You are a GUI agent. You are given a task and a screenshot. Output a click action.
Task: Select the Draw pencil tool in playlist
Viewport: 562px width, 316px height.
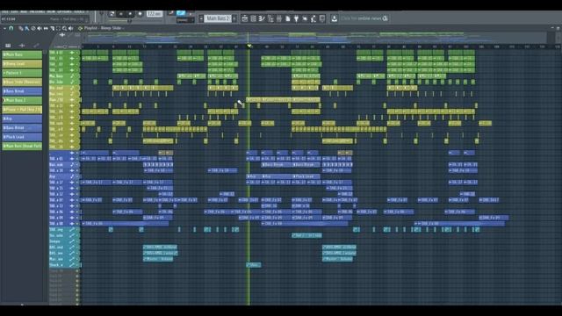tap(20, 28)
